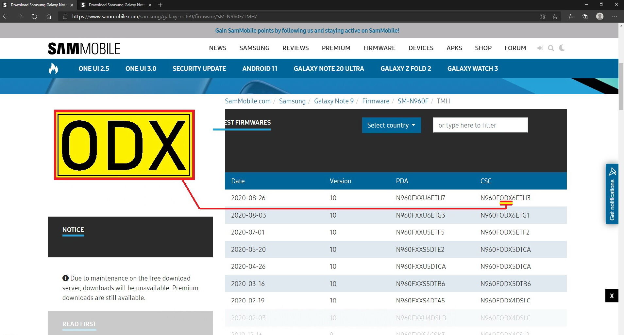624x335 pixels.
Task: Click the flame trending icon
Action: [53, 69]
